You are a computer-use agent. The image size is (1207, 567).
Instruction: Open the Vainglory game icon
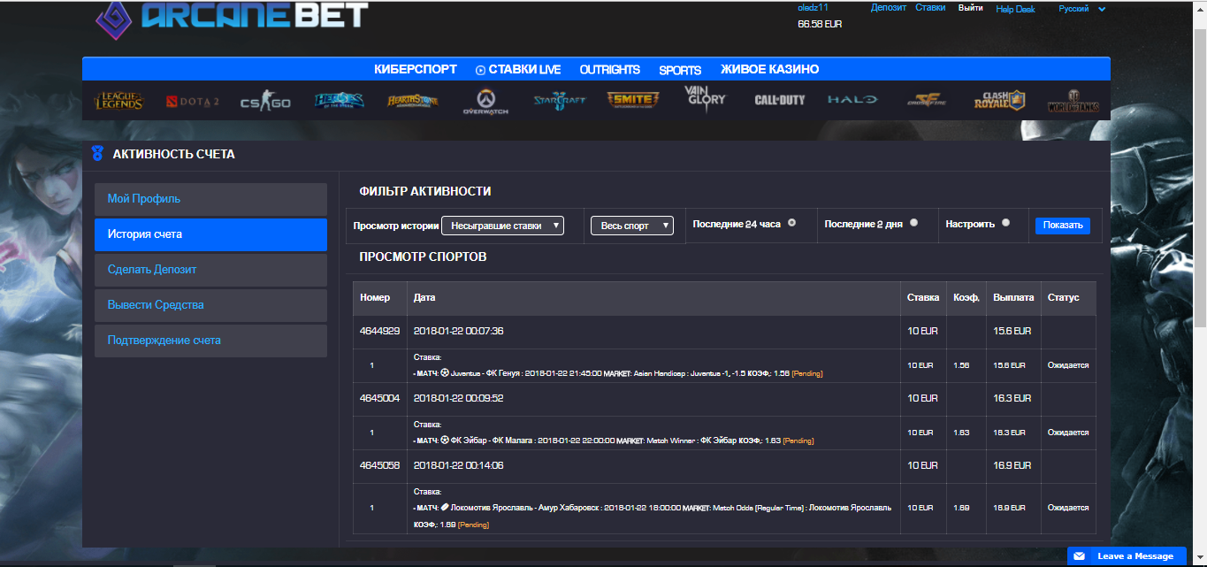[x=705, y=97]
